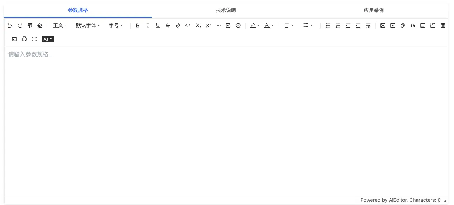Click the undo icon
Viewport: 454px width, 205px height.
click(x=10, y=25)
